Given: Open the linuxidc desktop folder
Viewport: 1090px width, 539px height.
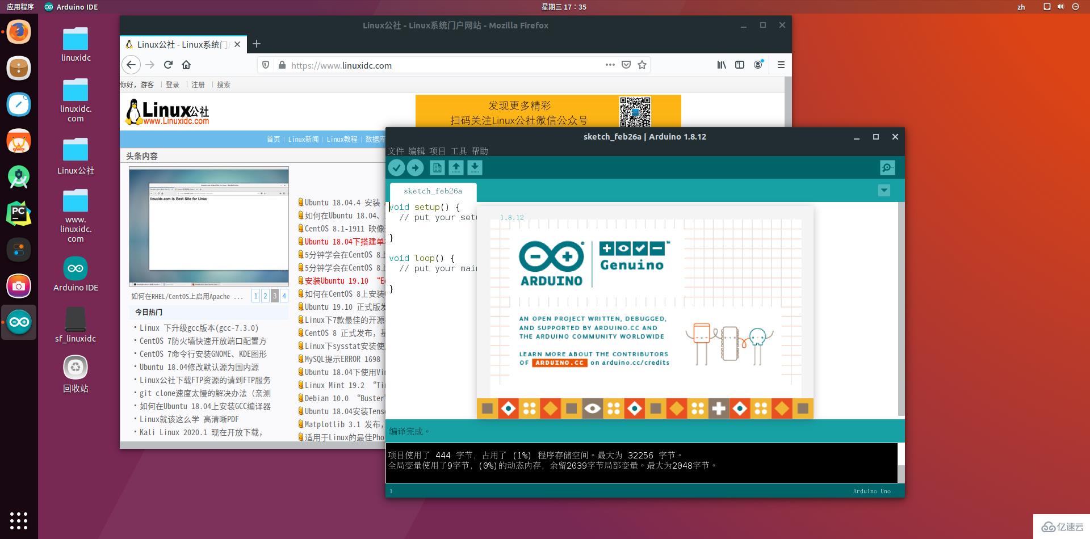Looking at the screenshot, I should coord(76,45).
